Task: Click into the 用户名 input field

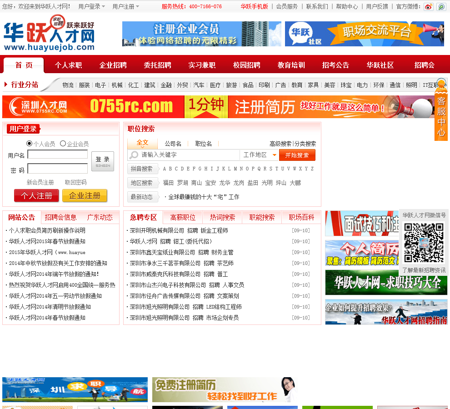Action: [x=58, y=155]
